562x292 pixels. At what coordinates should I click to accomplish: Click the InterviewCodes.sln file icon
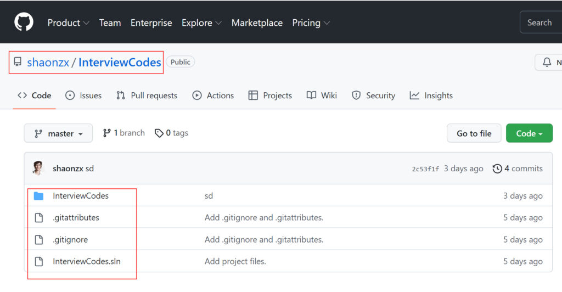(x=38, y=262)
